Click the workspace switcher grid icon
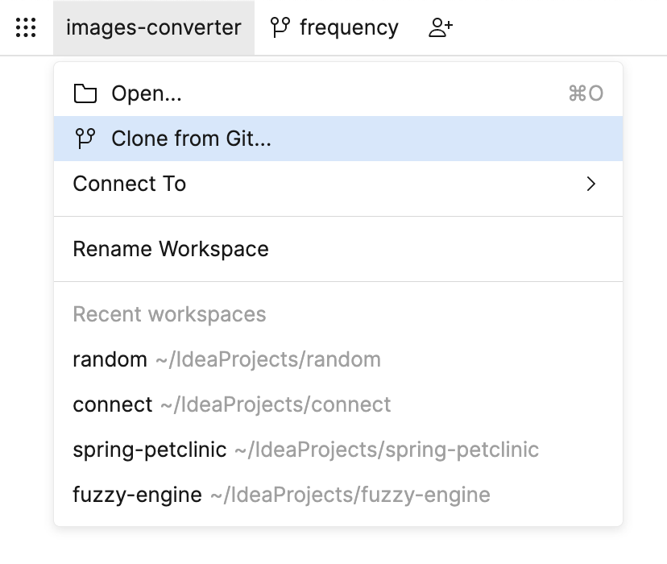This screenshot has height=564, width=667. point(27,27)
